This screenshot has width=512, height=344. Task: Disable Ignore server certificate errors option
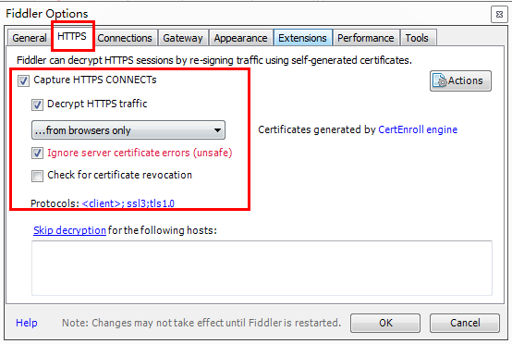[37, 153]
